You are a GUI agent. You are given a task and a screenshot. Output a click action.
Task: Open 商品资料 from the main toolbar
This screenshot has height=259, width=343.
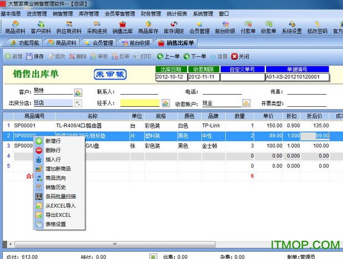(x=15, y=27)
